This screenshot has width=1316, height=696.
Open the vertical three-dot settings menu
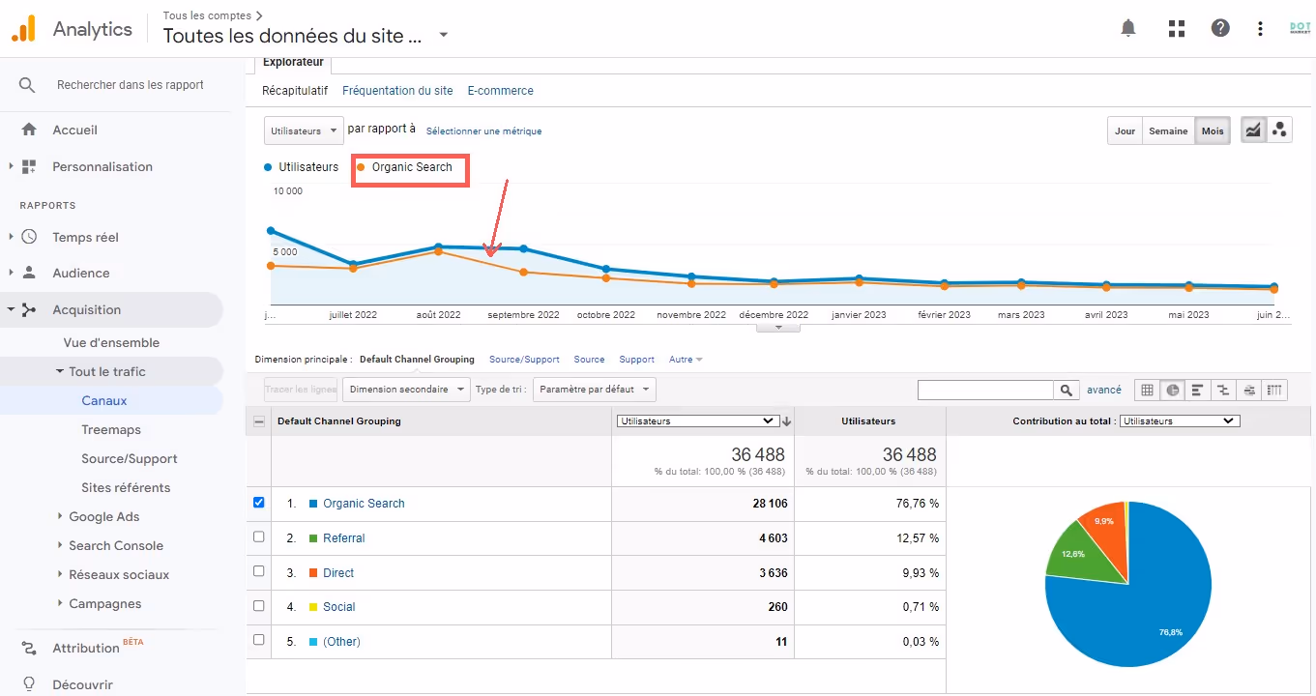pos(1260,28)
